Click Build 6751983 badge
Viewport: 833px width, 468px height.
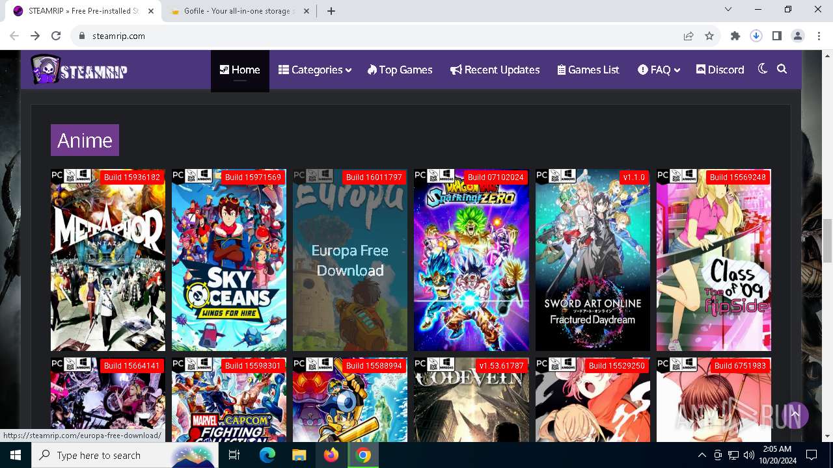(741, 366)
